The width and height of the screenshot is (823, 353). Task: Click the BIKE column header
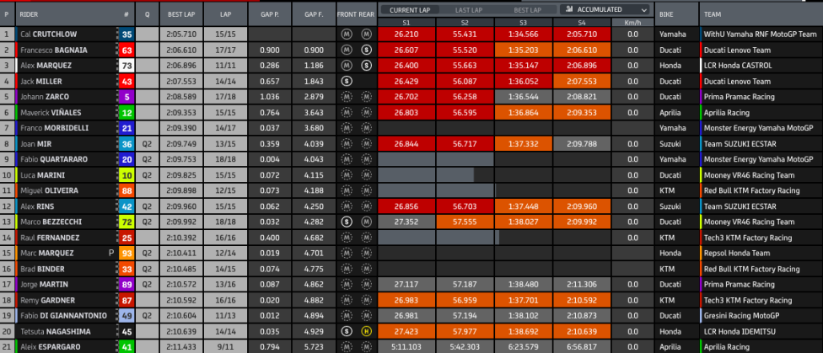pyautogui.click(x=667, y=14)
